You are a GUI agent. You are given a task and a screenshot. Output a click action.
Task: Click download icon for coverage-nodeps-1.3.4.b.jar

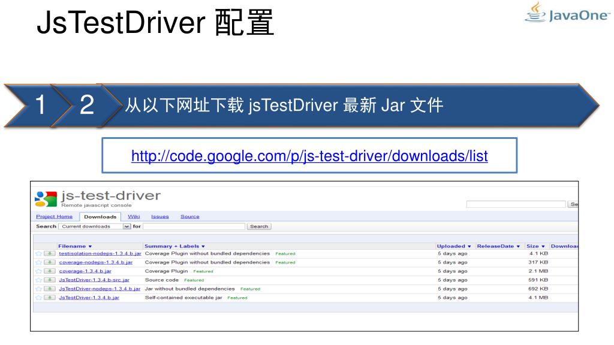pyautogui.click(x=50, y=262)
